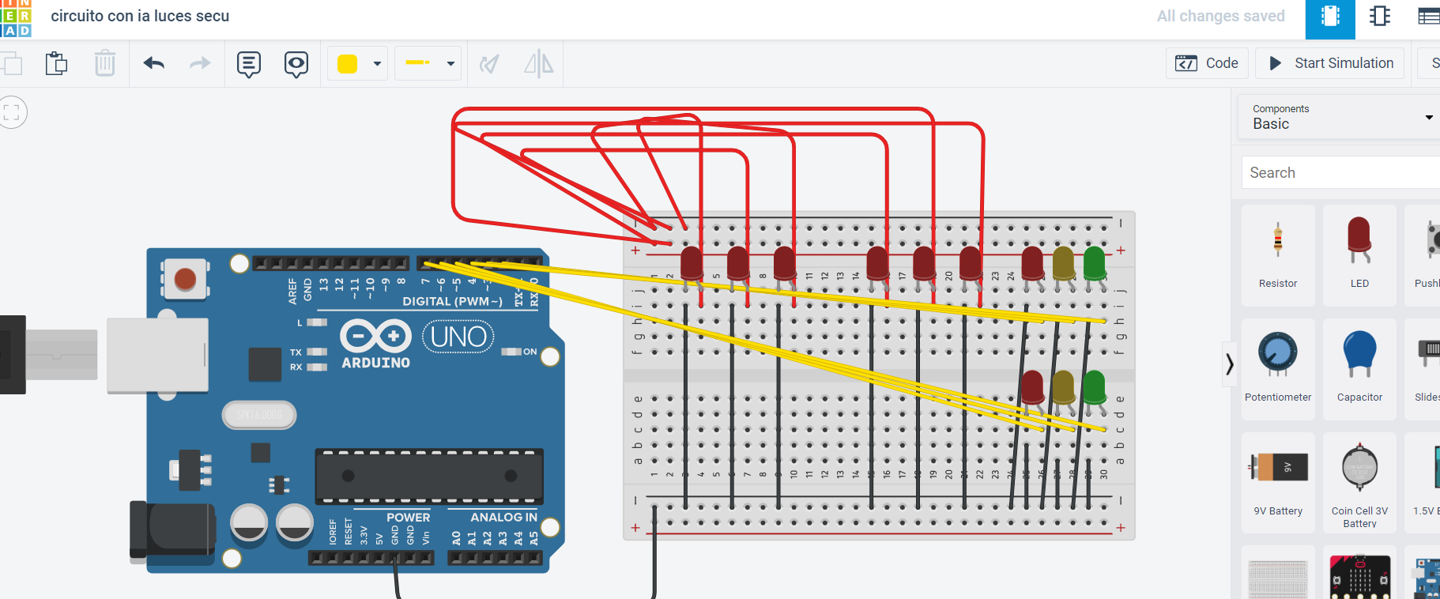The height and width of the screenshot is (599, 1440).
Task: Click zoom to fit icon
Action: click(x=12, y=112)
